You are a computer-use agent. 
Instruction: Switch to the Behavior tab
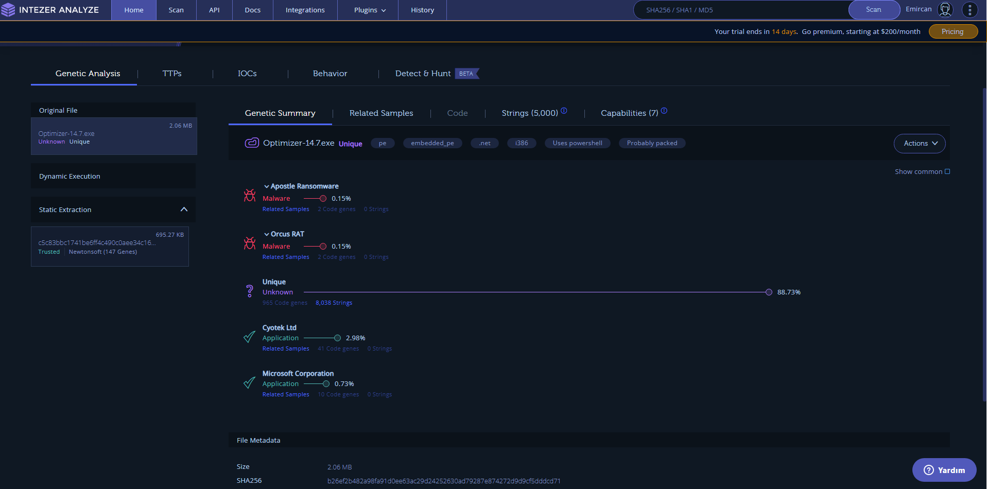tap(330, 74)
